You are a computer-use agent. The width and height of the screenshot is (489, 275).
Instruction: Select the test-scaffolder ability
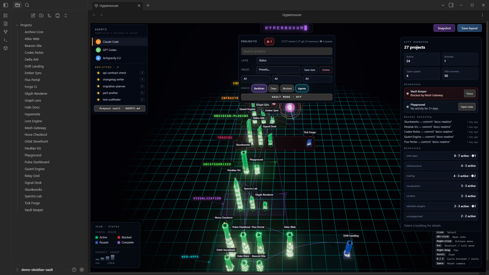[120, 100]
